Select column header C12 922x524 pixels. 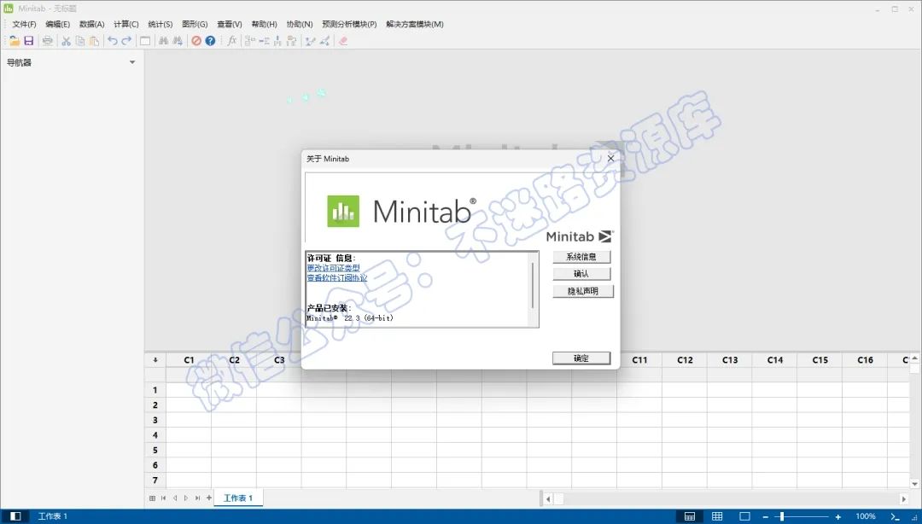coord(685,360)
